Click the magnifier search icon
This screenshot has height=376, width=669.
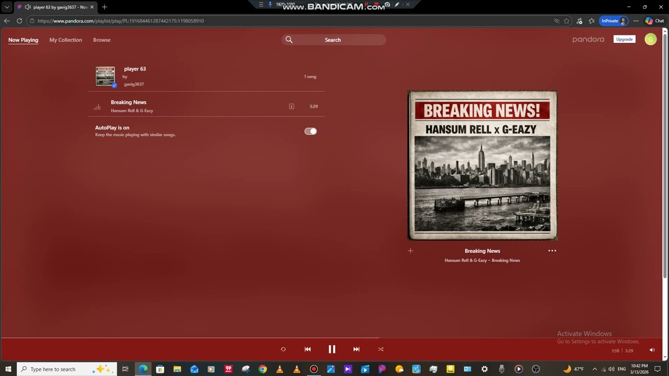click(x=289, y=40)
